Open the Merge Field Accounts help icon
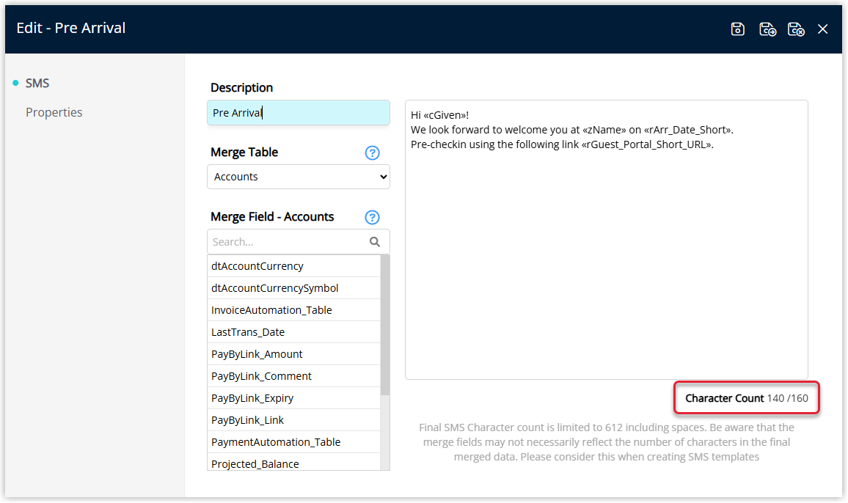The width and height of the screenshot is (848, 503). (x=372, y=218)
